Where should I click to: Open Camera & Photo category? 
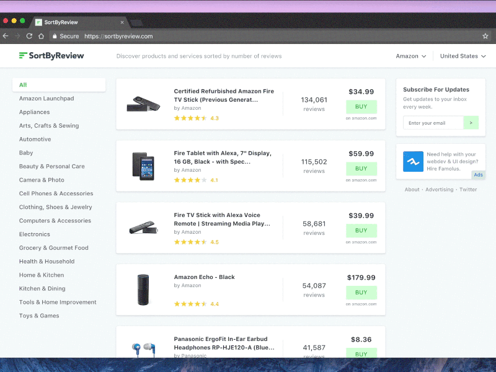point(42,180)
